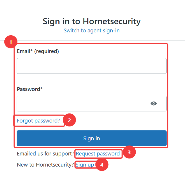Click the (required) text beside Email
Image resolution: width=185 pixels, height=182 pixels.
click(x=46, y=51)
